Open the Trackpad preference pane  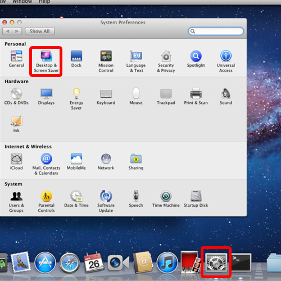[x=166, y=97]
